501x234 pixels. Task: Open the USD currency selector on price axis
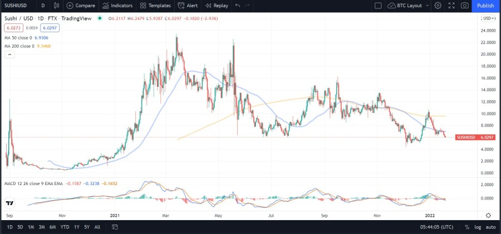click(x=488, y=18)
